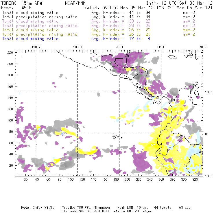Click the '44 levels' footer text

(163, 208)
